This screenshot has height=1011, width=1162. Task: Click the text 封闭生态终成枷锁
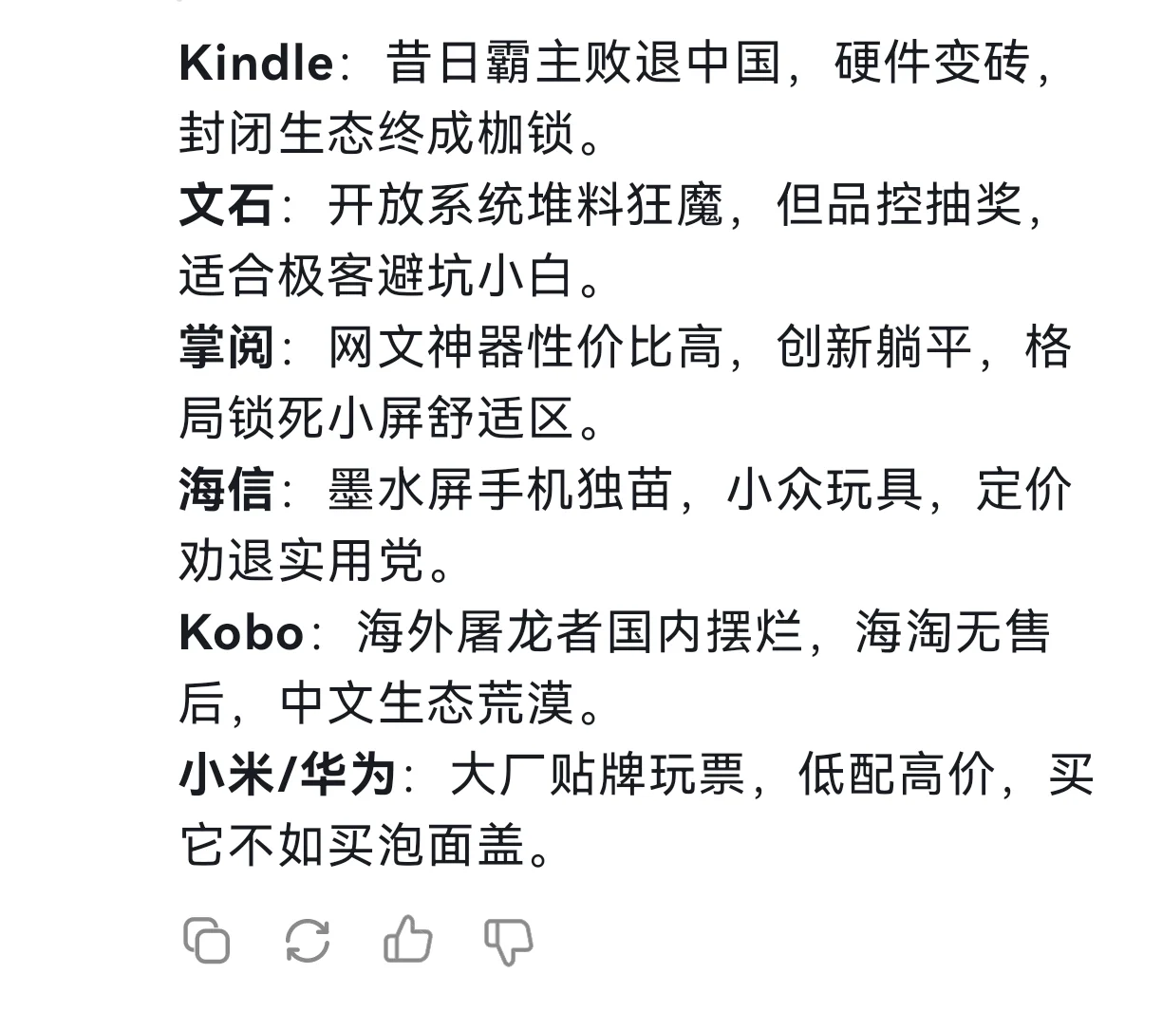[x=378, y=134]
